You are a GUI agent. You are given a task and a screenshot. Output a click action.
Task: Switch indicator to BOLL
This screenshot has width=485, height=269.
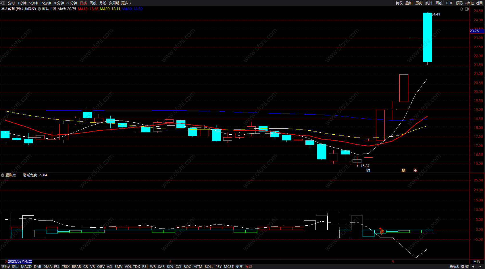209,266
